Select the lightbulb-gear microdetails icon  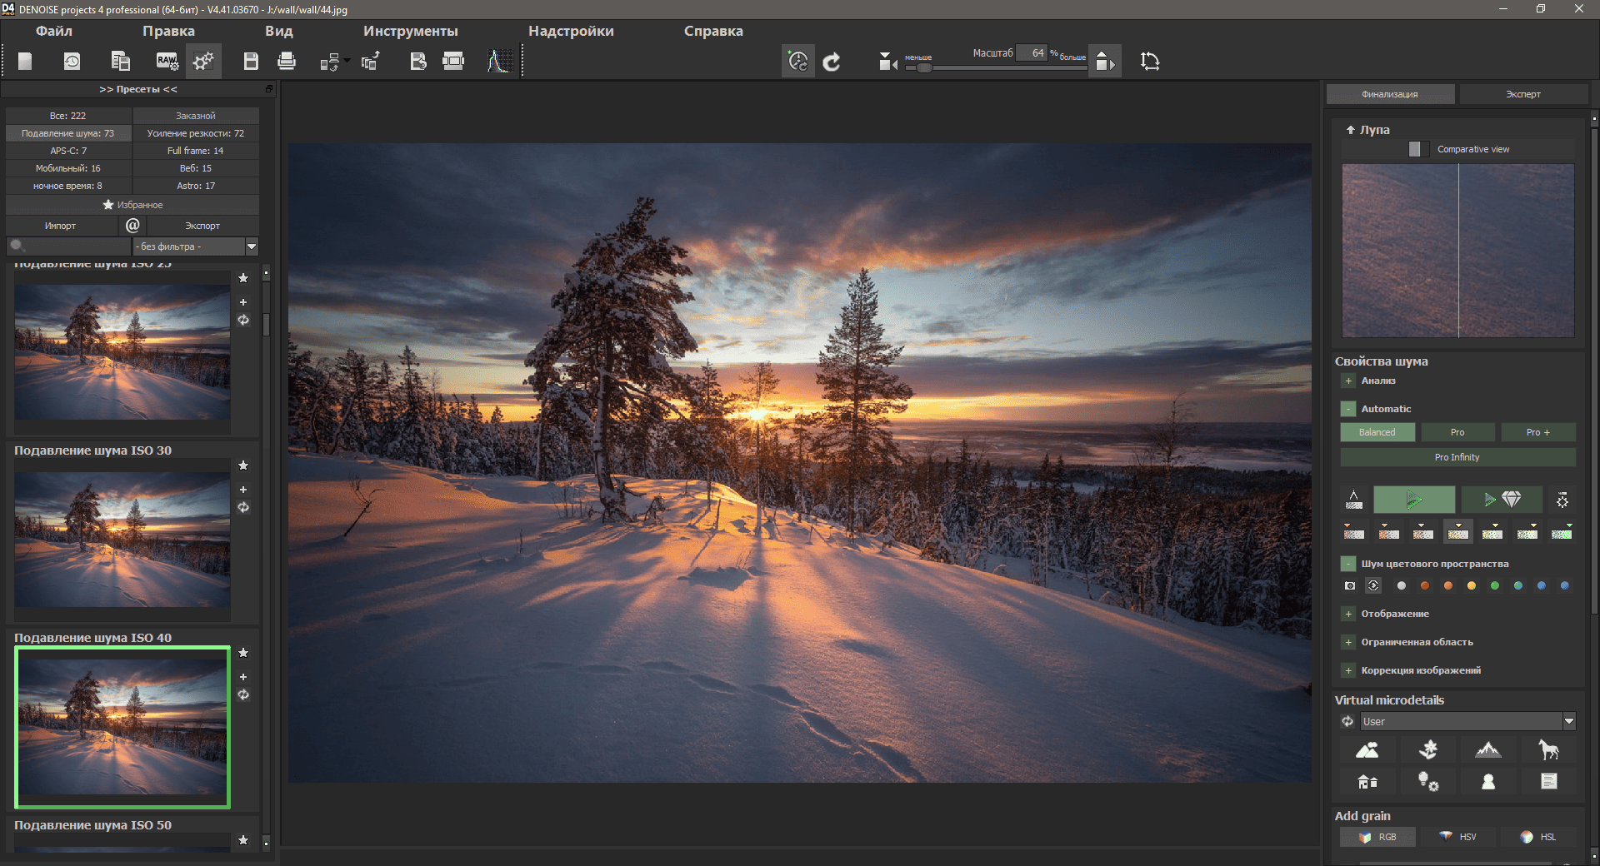(x=1428, y=781)
